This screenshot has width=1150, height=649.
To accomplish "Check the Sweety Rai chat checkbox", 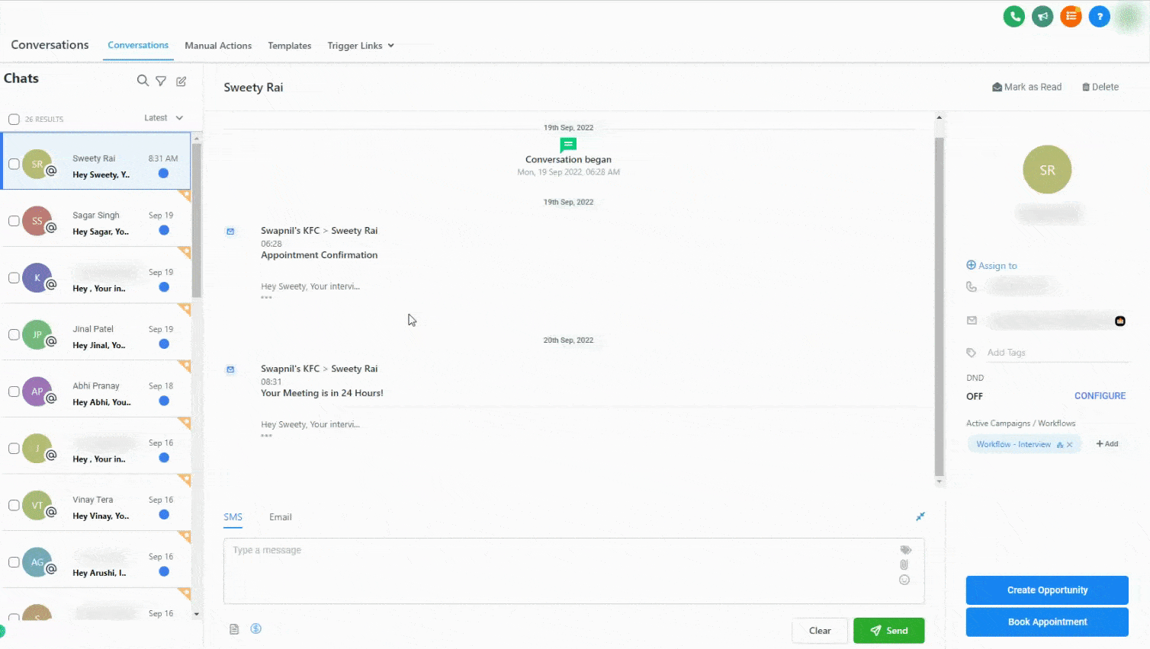I will (14, 164).
